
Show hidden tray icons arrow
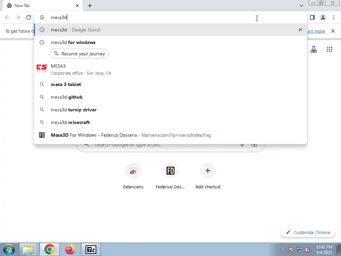coord(283,250)
